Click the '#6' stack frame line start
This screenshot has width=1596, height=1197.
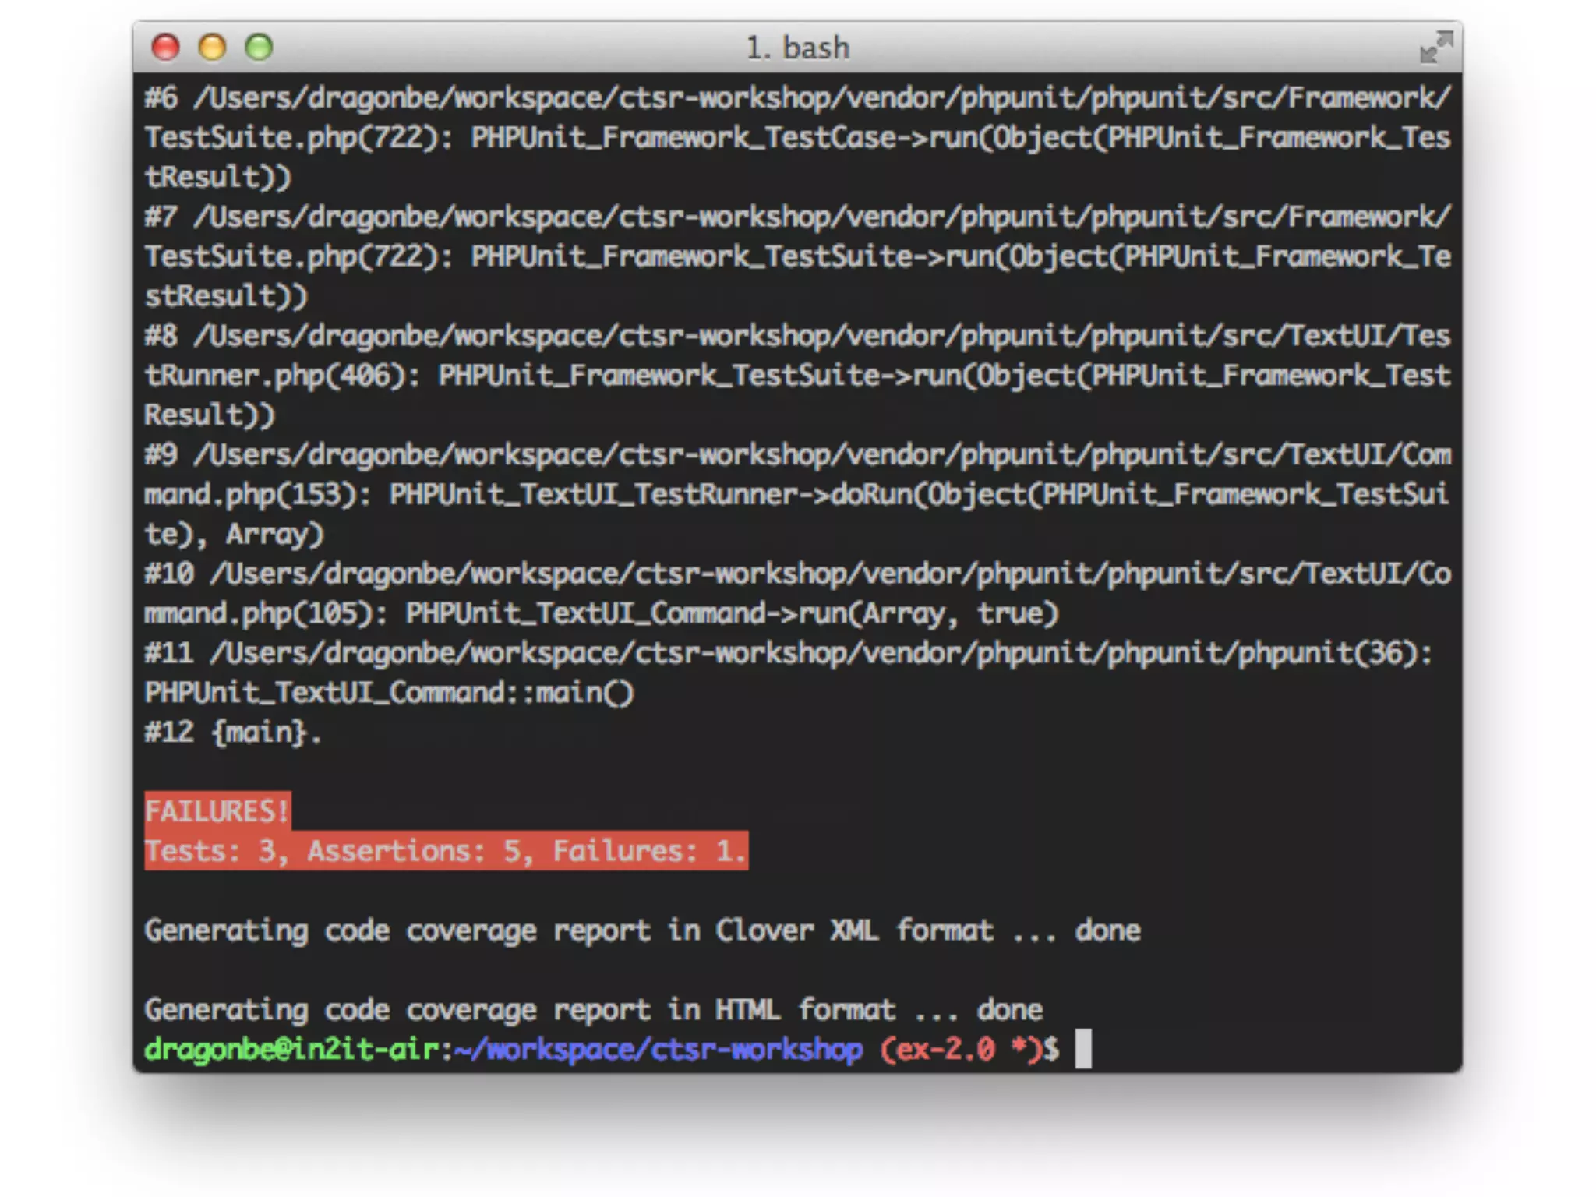[x=161, y=98]
